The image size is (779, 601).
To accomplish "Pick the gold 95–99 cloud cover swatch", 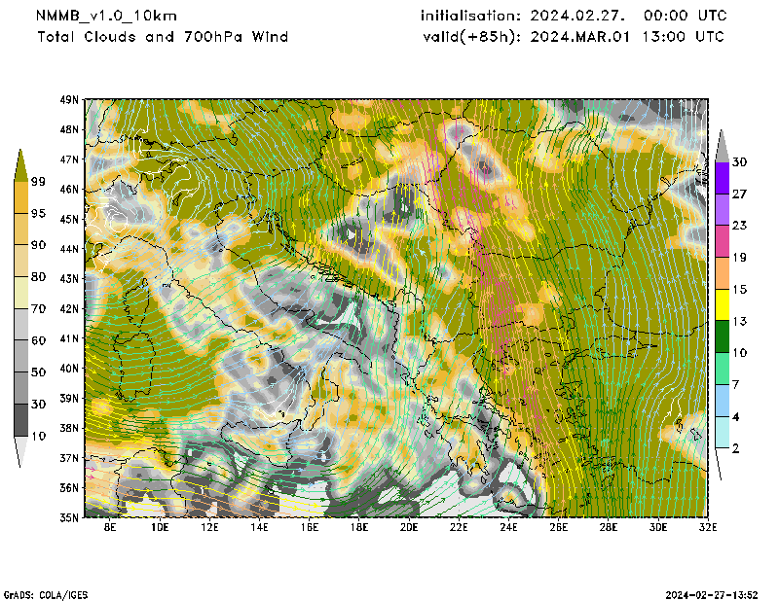I will (x=20, y=197).
